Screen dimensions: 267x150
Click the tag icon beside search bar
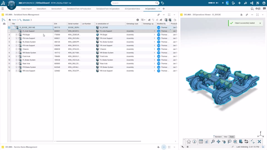pos(162,3)
